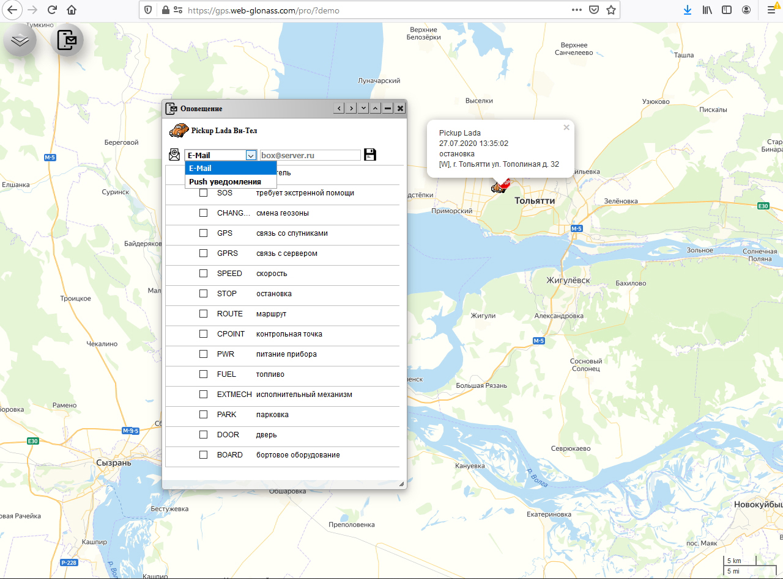Click the Тольятти city label on map

535,200
